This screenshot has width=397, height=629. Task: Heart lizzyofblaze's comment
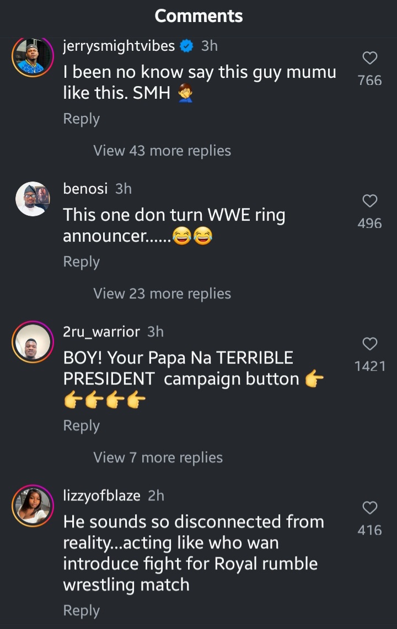369,508
